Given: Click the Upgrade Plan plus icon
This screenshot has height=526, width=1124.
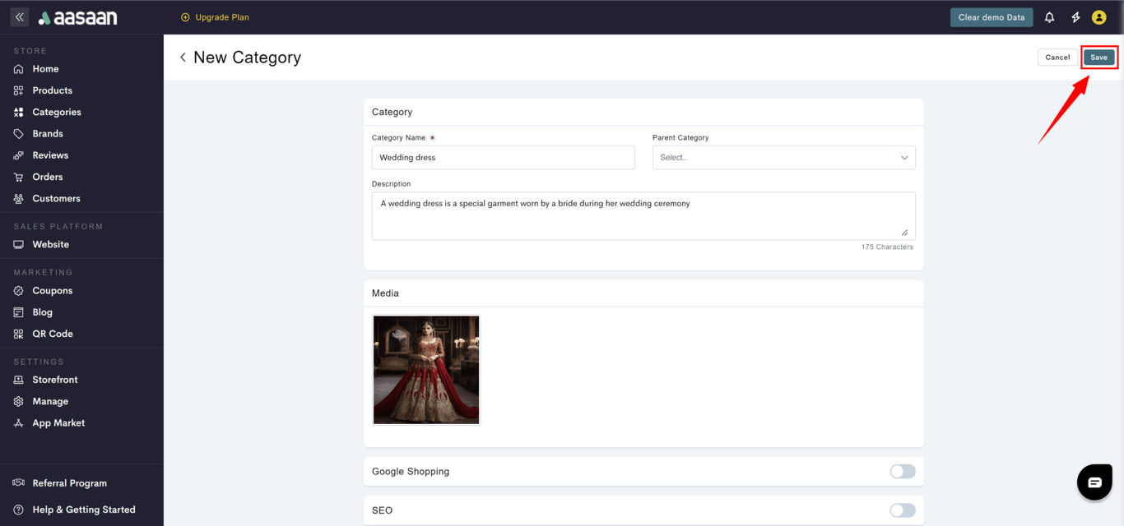Looking at the screenshot, I should [x=185, y=17].
